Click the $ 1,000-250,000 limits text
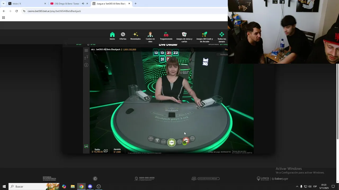 click(128, 49)
